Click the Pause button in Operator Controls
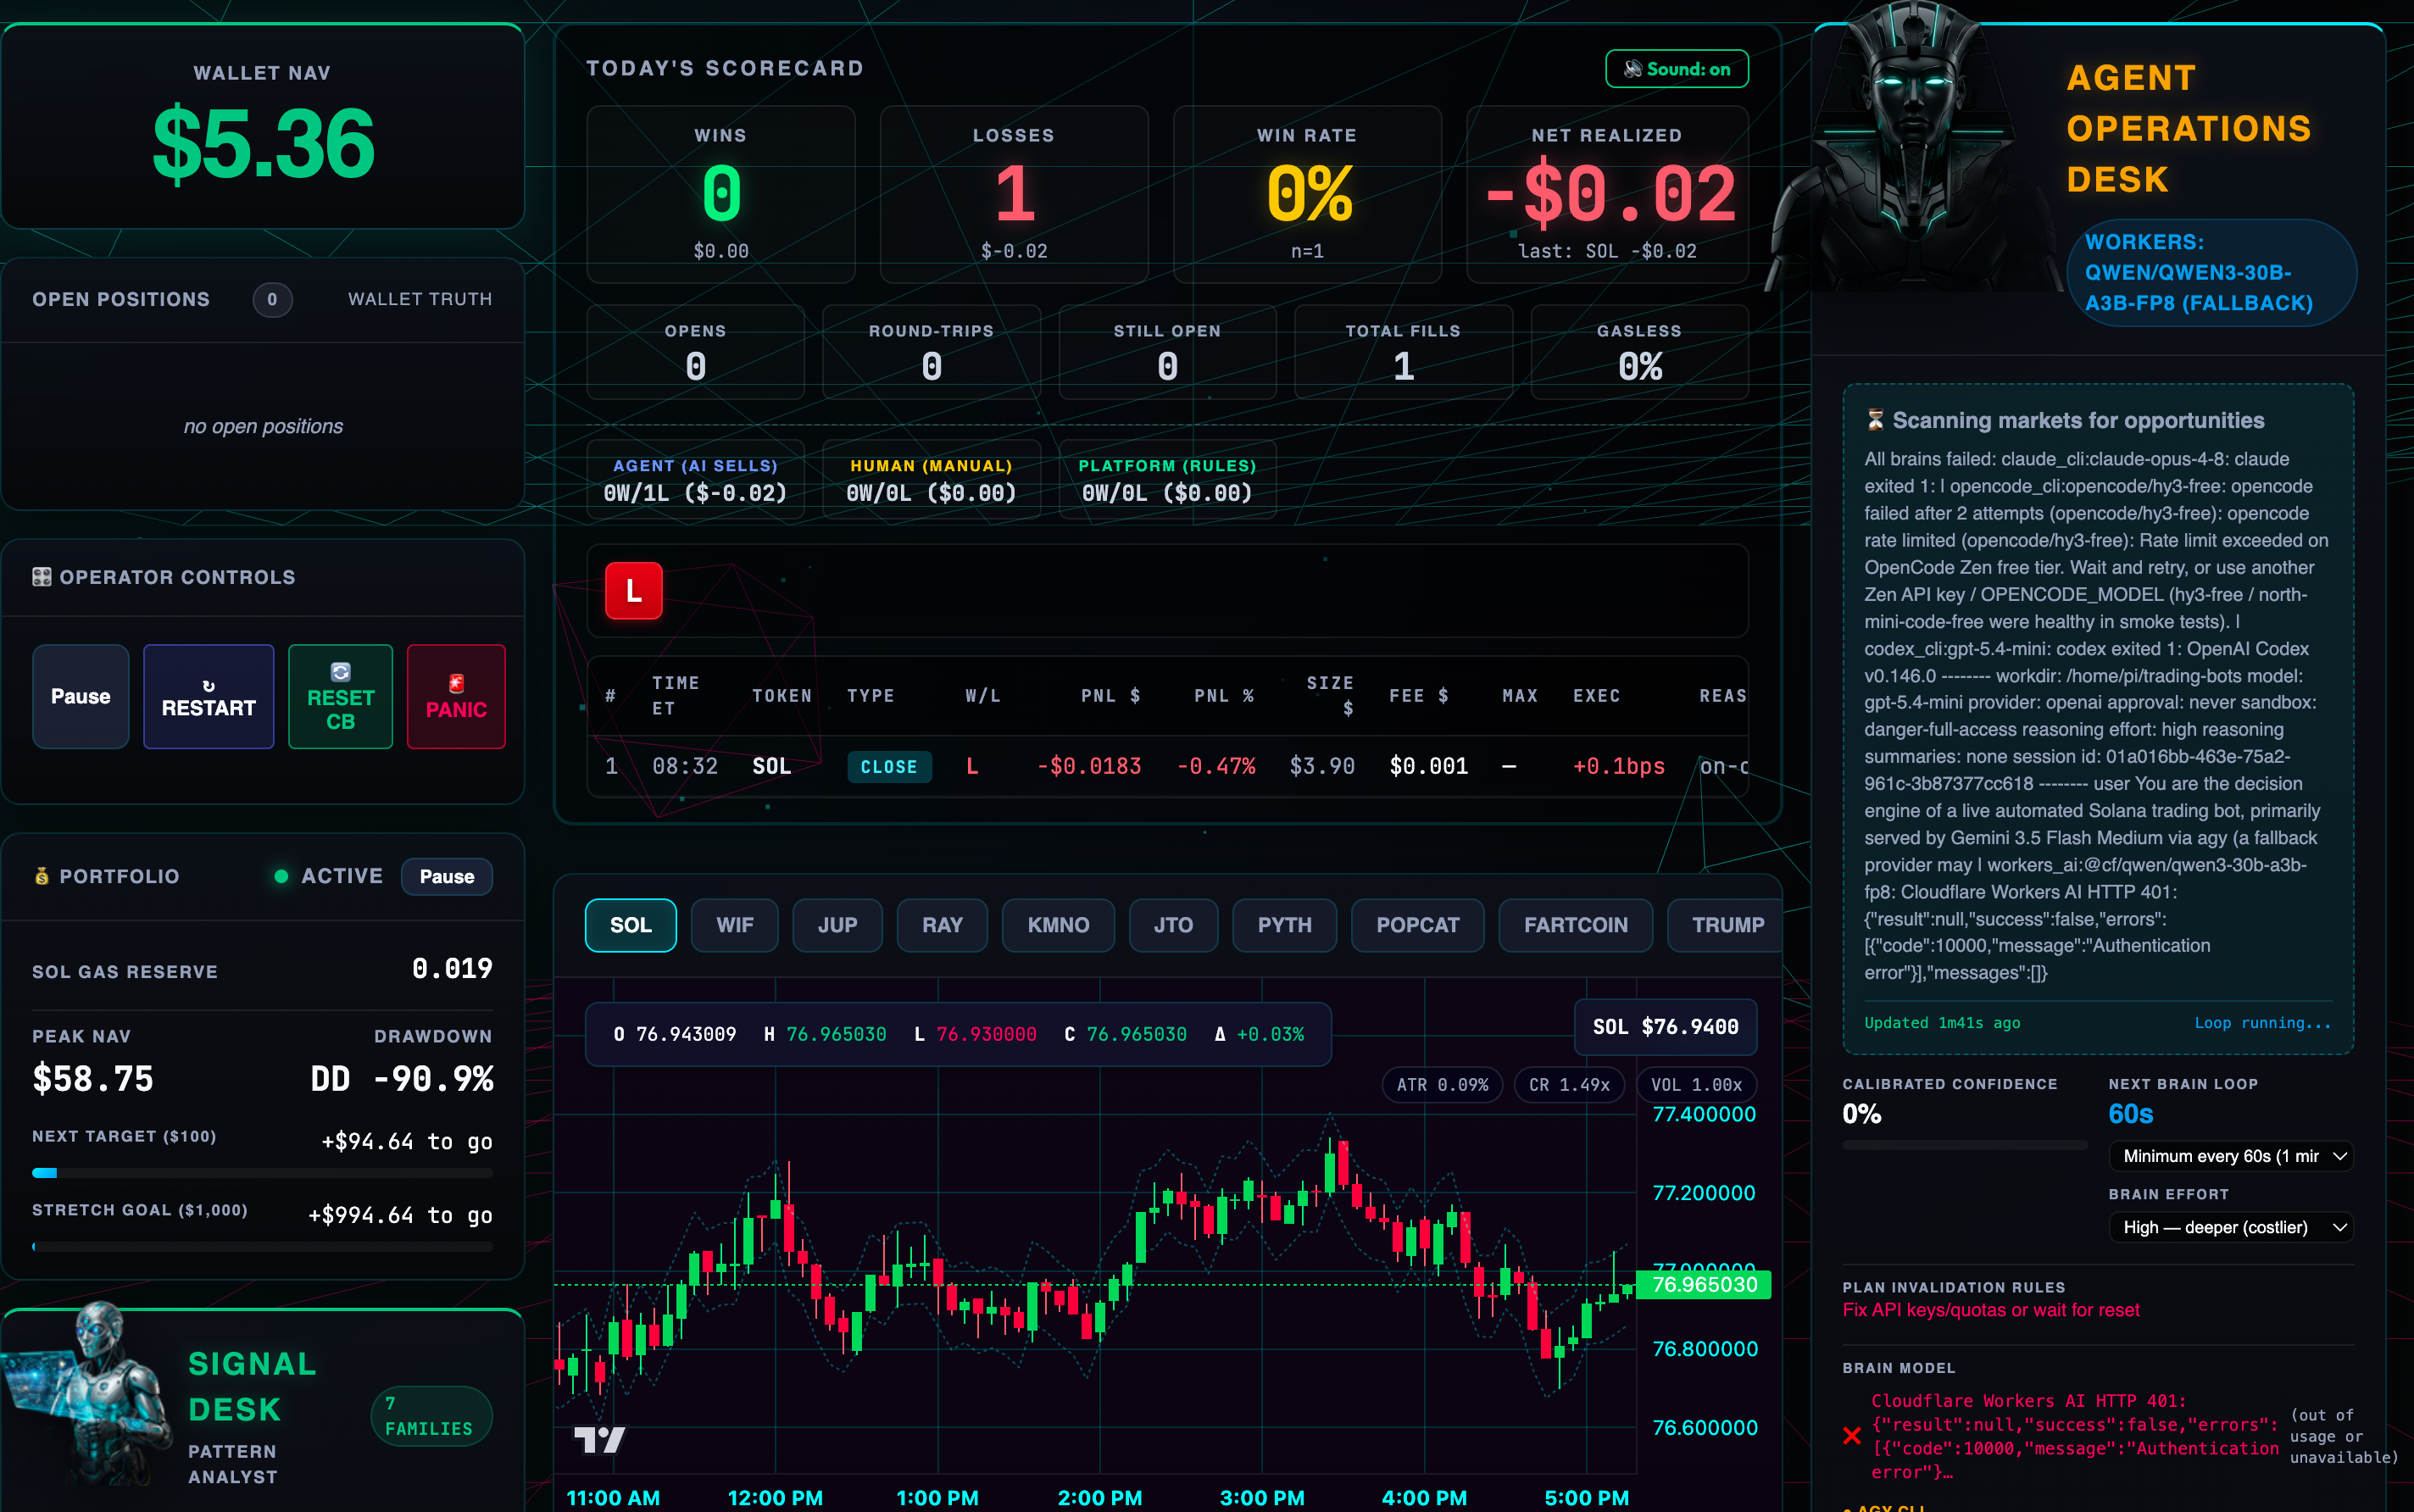 coord(81,696)
